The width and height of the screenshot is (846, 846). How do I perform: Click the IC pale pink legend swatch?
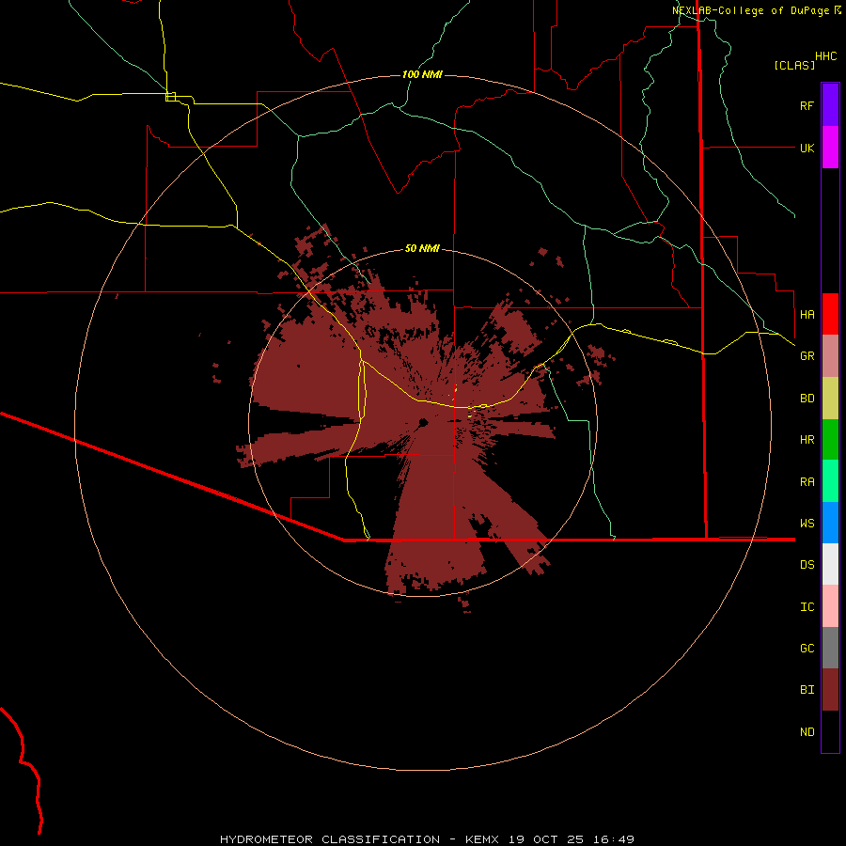pyautogui.click(x=830, y=606)
